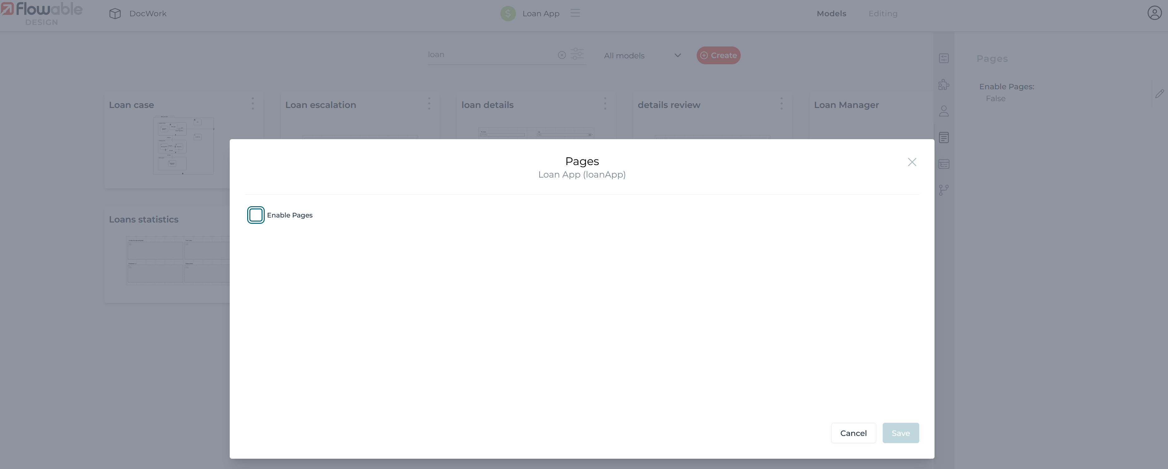Screen dimensions: 1168x469
Task: Click the user account avatar icon
Action: click(x=1154, y=13)
